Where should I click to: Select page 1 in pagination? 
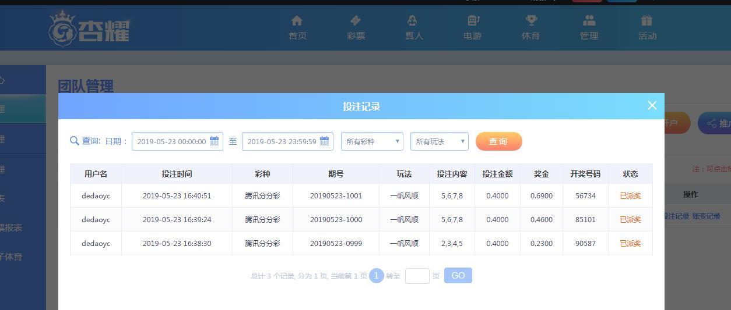376,276
